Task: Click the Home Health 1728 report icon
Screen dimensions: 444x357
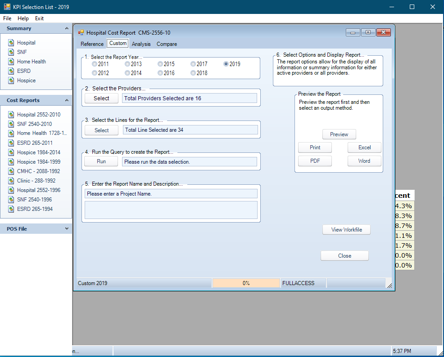Action: point(11,133)
